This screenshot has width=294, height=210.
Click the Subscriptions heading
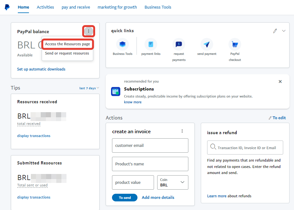pos(139,89)
